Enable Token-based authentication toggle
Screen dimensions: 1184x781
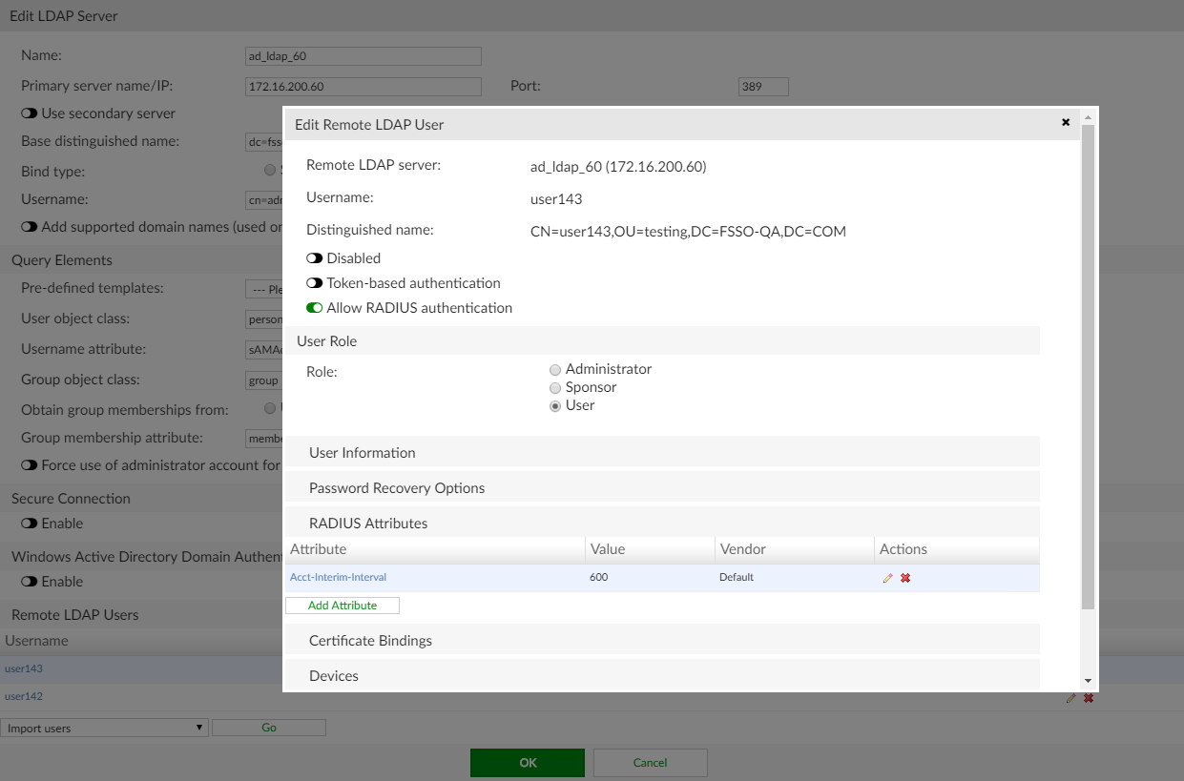(x=314, y=283)
